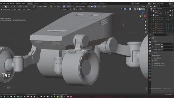Screen dimensions: 174x98
Task: Open the Object Data properties tab
Action: [150, 73]
